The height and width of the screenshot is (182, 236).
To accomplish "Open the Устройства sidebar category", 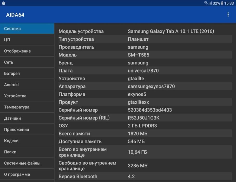I will click(27, 96).
